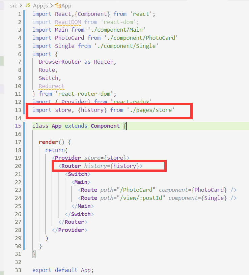The height and width of the screenshot is (275, 249).
Task: Click './component/Main' import path
Action: coord(117,30)
